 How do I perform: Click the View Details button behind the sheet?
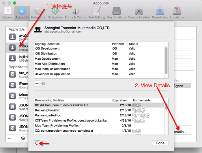(182, 132)
